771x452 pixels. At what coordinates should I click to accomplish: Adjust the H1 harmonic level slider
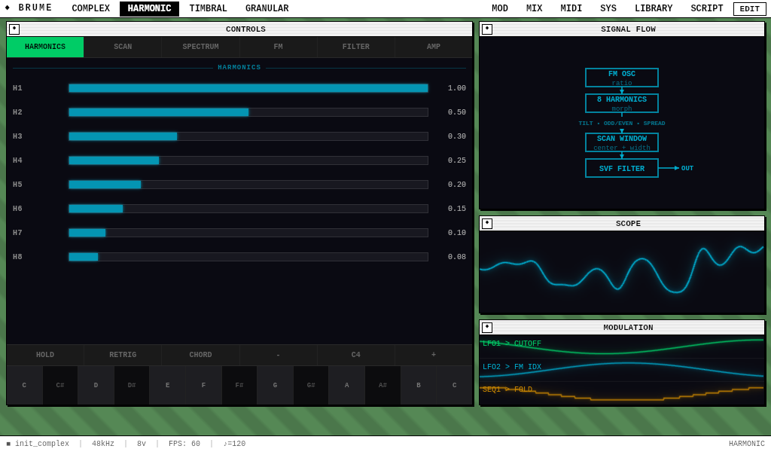pyautogui.click(x=248, y=88)
